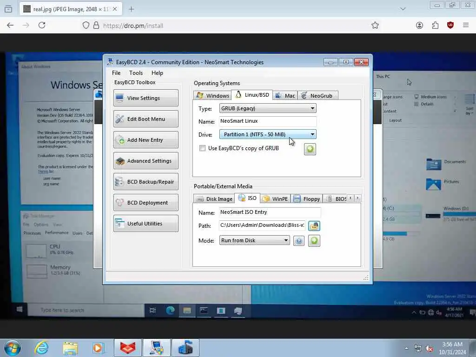Switch to the Mac tab
This screenshot has height=357, width=476.
(x=285, y=95)
